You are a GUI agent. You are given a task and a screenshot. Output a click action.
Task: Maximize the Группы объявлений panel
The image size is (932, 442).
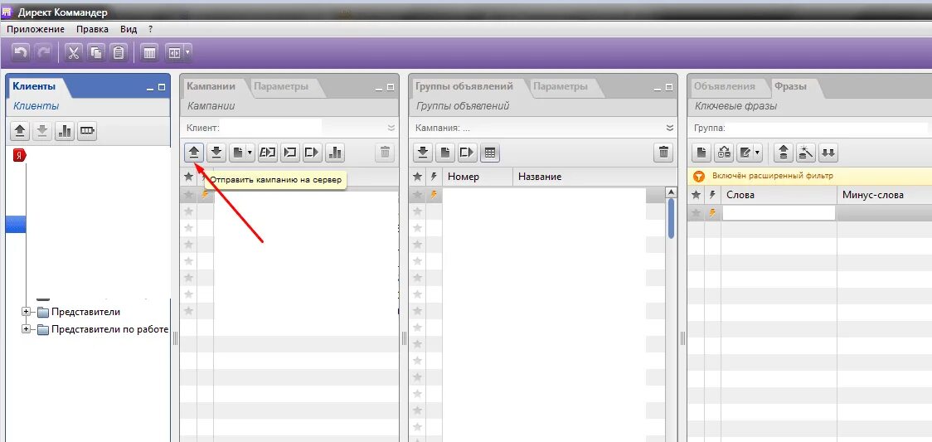(x=669, y=87)
